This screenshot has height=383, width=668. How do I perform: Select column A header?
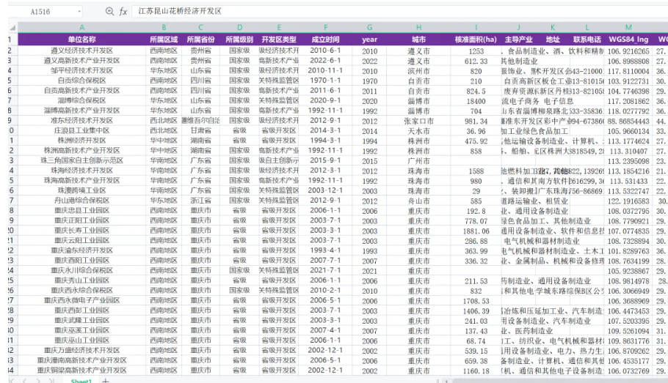coord(81,28)
